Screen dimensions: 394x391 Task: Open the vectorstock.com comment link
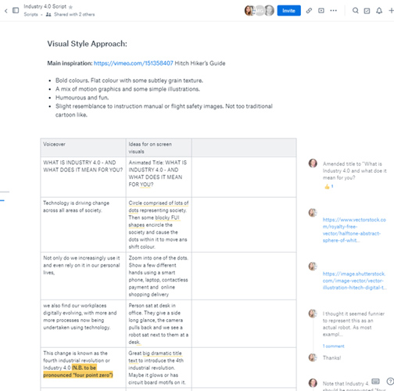[354, 230]
